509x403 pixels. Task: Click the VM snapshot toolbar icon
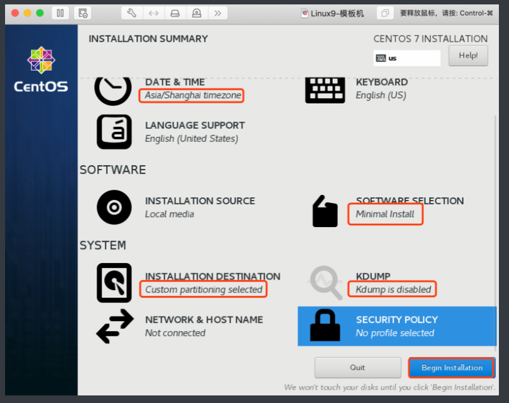[x=83, y=13]
